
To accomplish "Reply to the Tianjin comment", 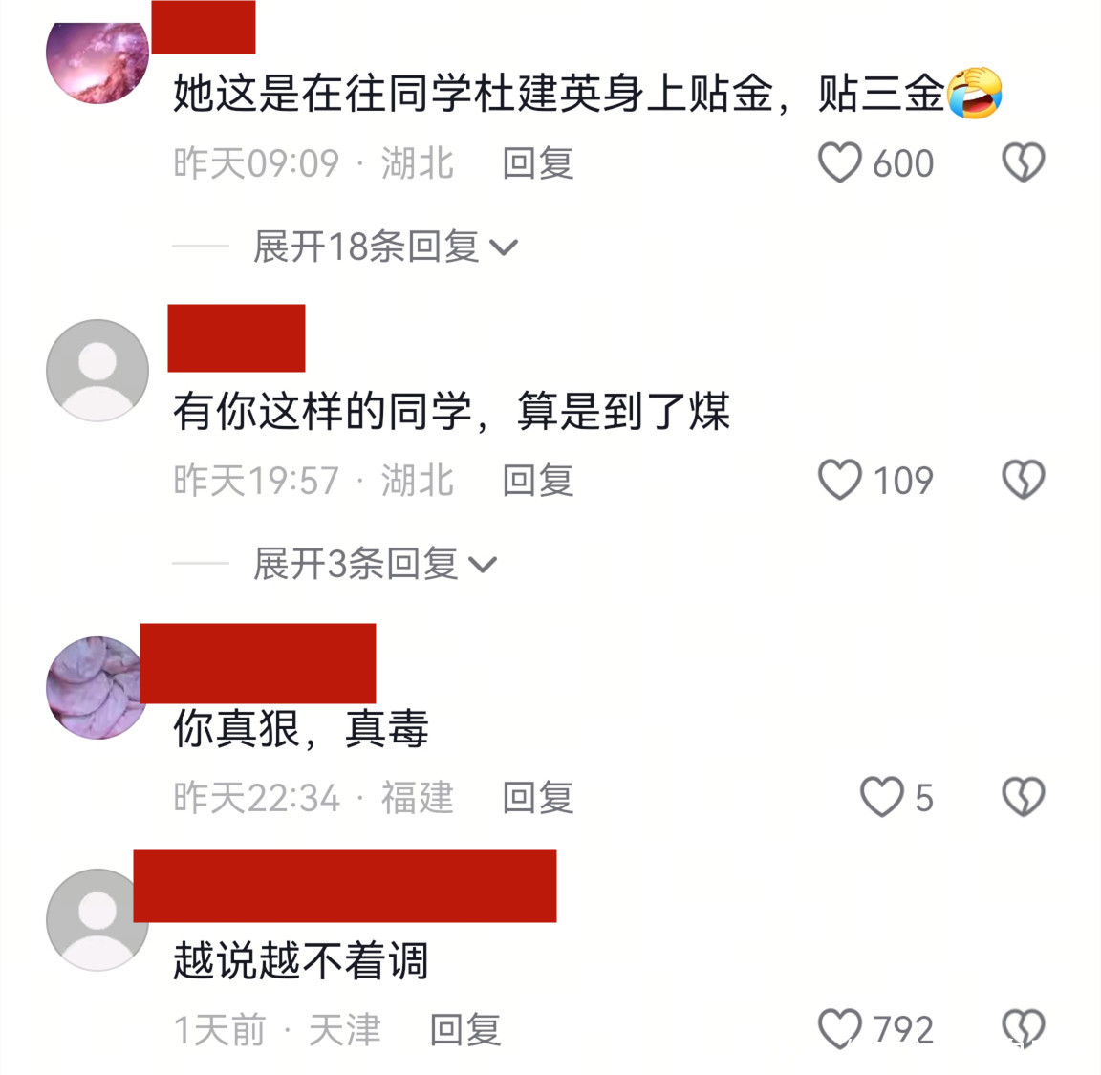I will (465, 1029).
